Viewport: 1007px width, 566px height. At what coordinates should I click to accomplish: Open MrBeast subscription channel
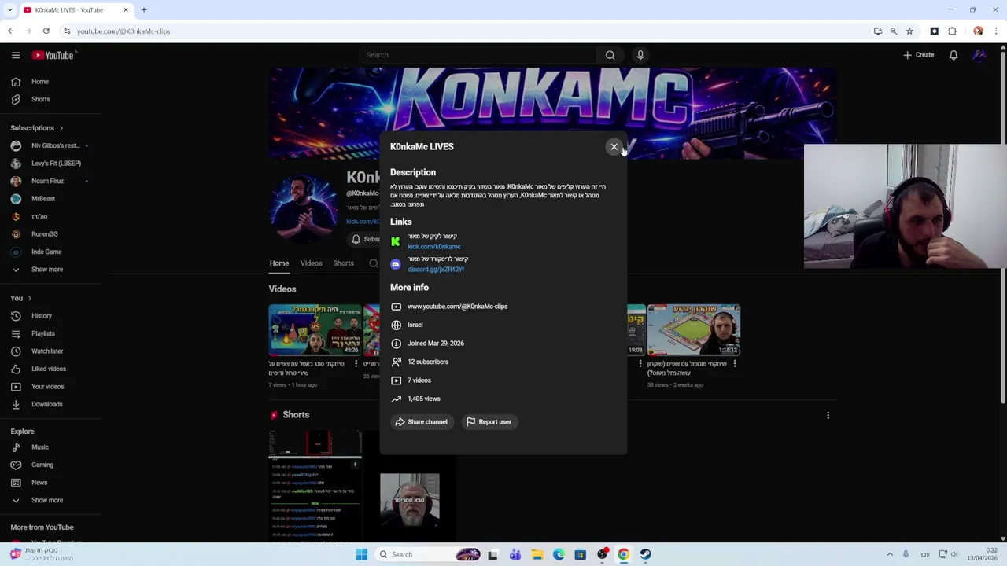50,199
